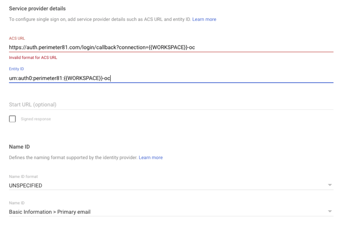
Task: Open the Learn more link for service provider details
Action: (204, 19)
